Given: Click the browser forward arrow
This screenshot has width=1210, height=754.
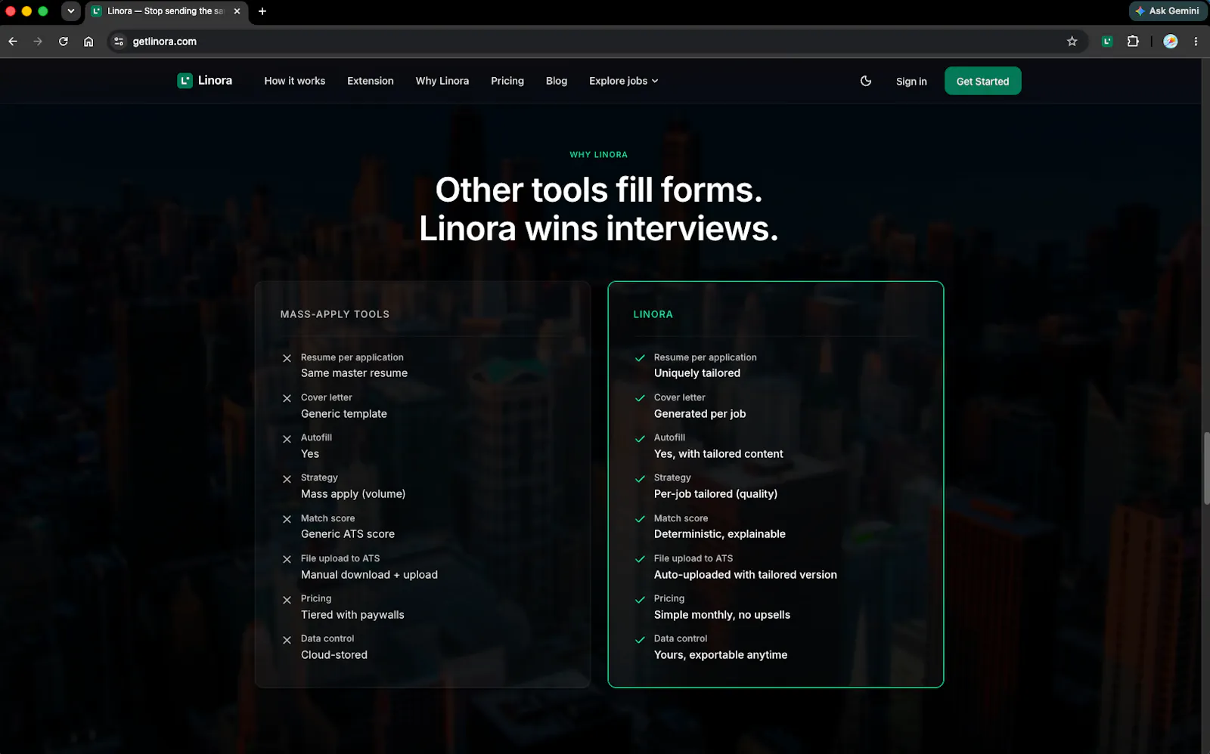Looking at the screenshot, I should pos(38,42).
